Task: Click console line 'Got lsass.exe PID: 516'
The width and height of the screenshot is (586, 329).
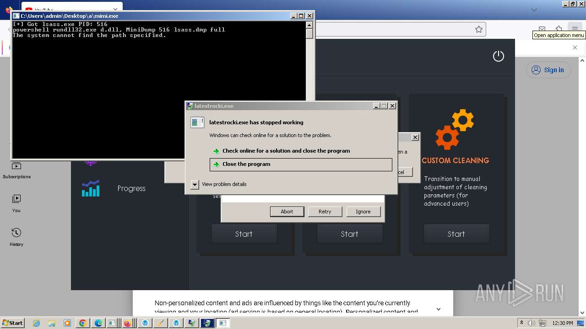Action: click(x=60, y=24)
